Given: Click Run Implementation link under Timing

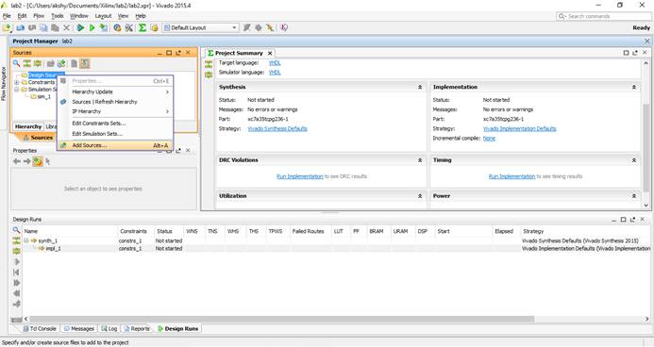Looking at the screenshot, I should pyautogui.click(x=511, y=176).
